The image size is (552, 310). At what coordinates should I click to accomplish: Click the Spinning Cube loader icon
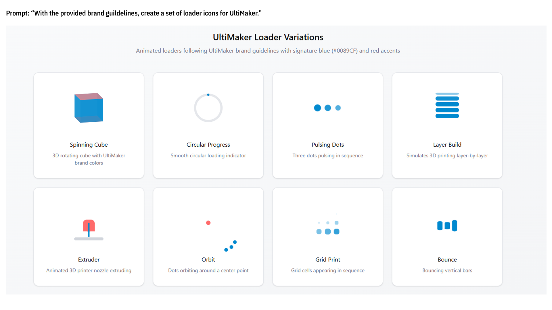89,108
